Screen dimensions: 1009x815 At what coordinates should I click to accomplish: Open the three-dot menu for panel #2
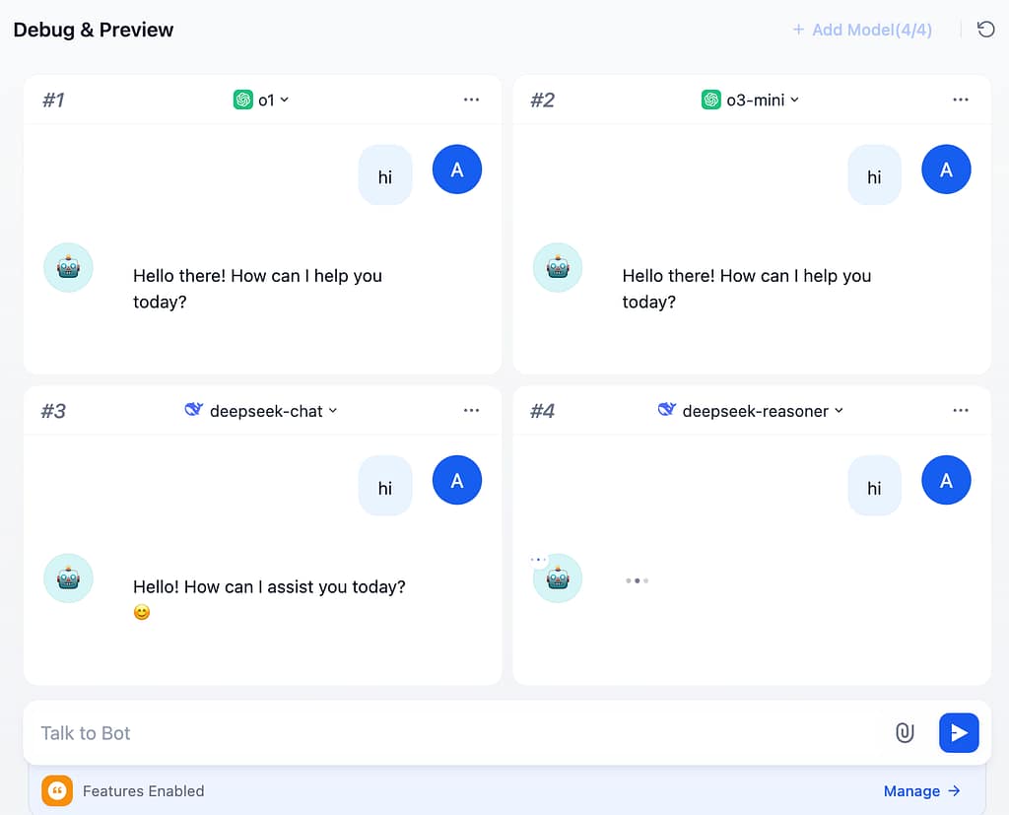coord(961,100)
